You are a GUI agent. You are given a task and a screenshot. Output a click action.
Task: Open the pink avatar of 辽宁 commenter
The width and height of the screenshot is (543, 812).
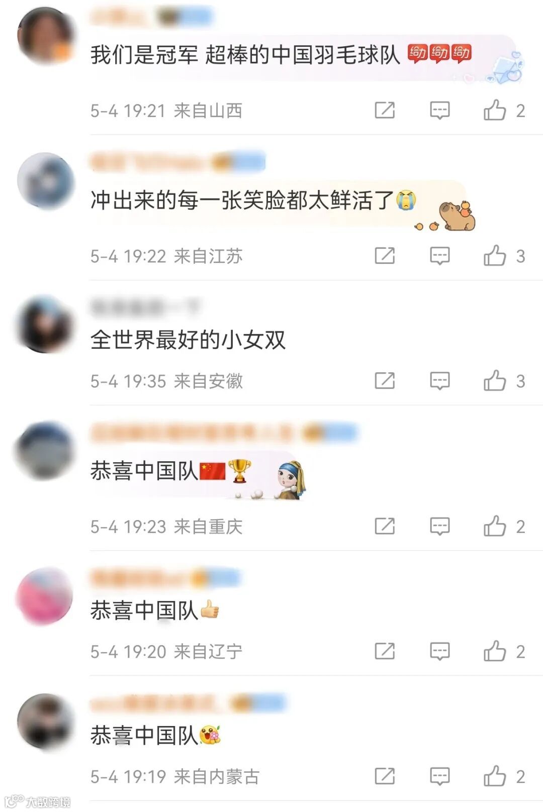(45, 596)
